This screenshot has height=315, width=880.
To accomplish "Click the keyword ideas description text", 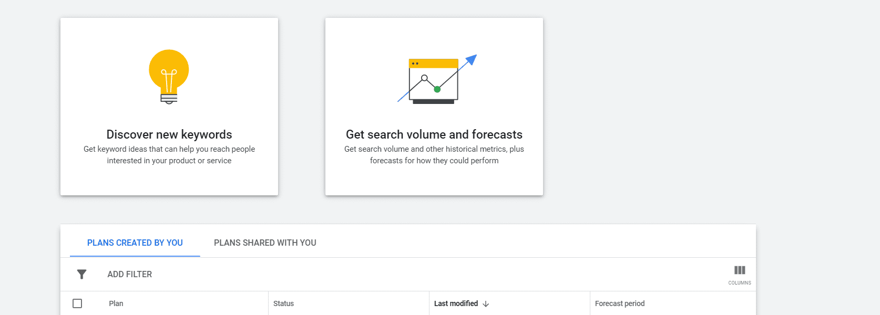I will (169, 155).
